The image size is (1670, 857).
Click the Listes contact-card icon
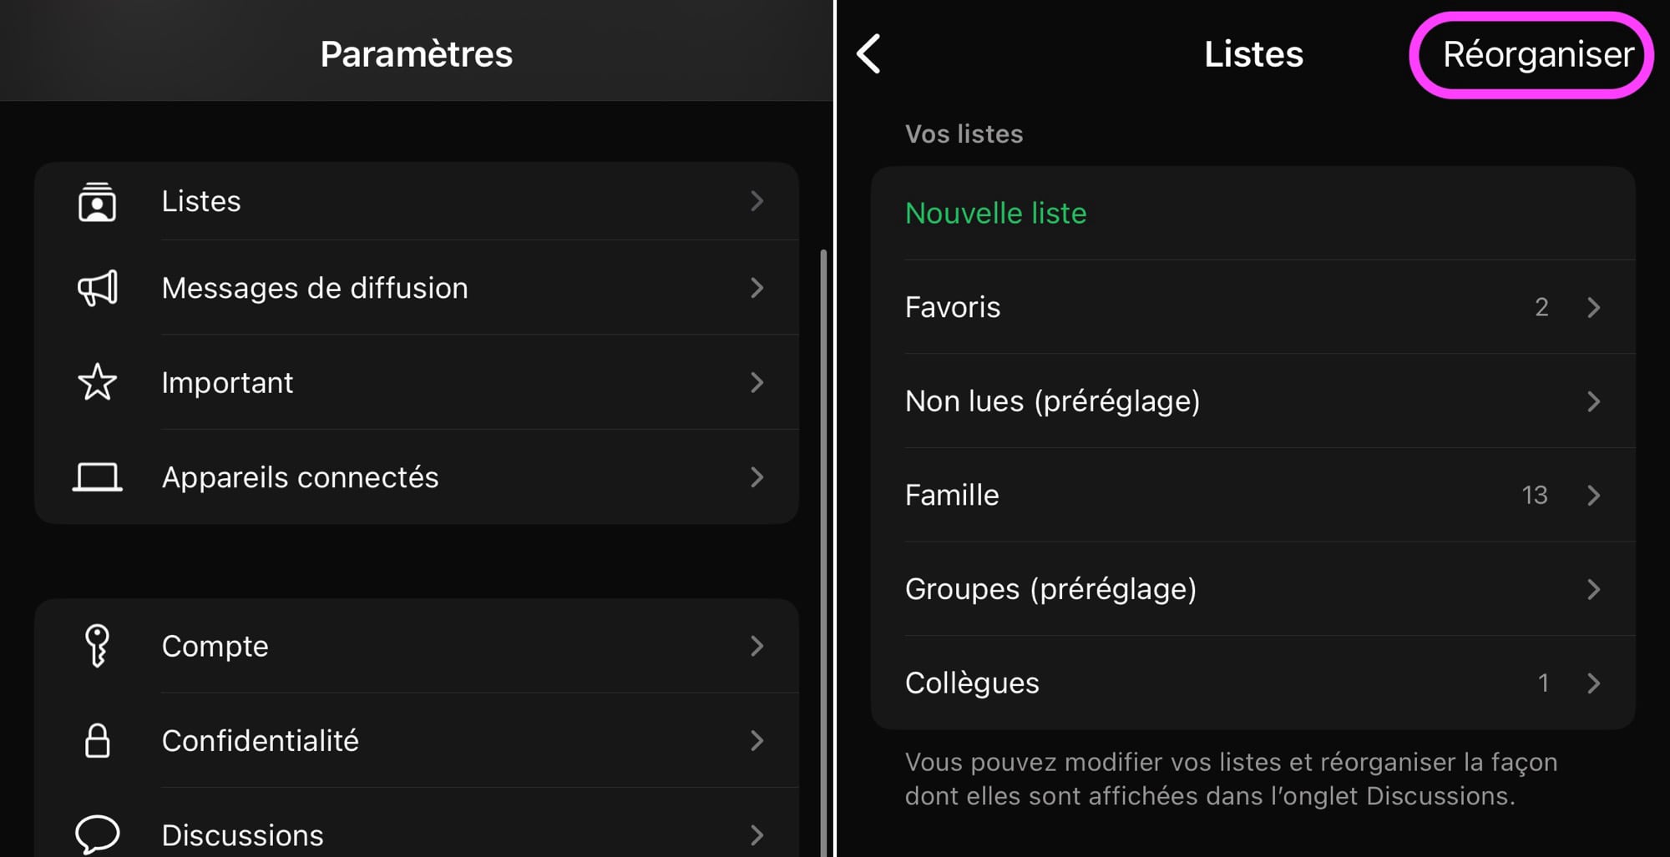coord(97,202)
